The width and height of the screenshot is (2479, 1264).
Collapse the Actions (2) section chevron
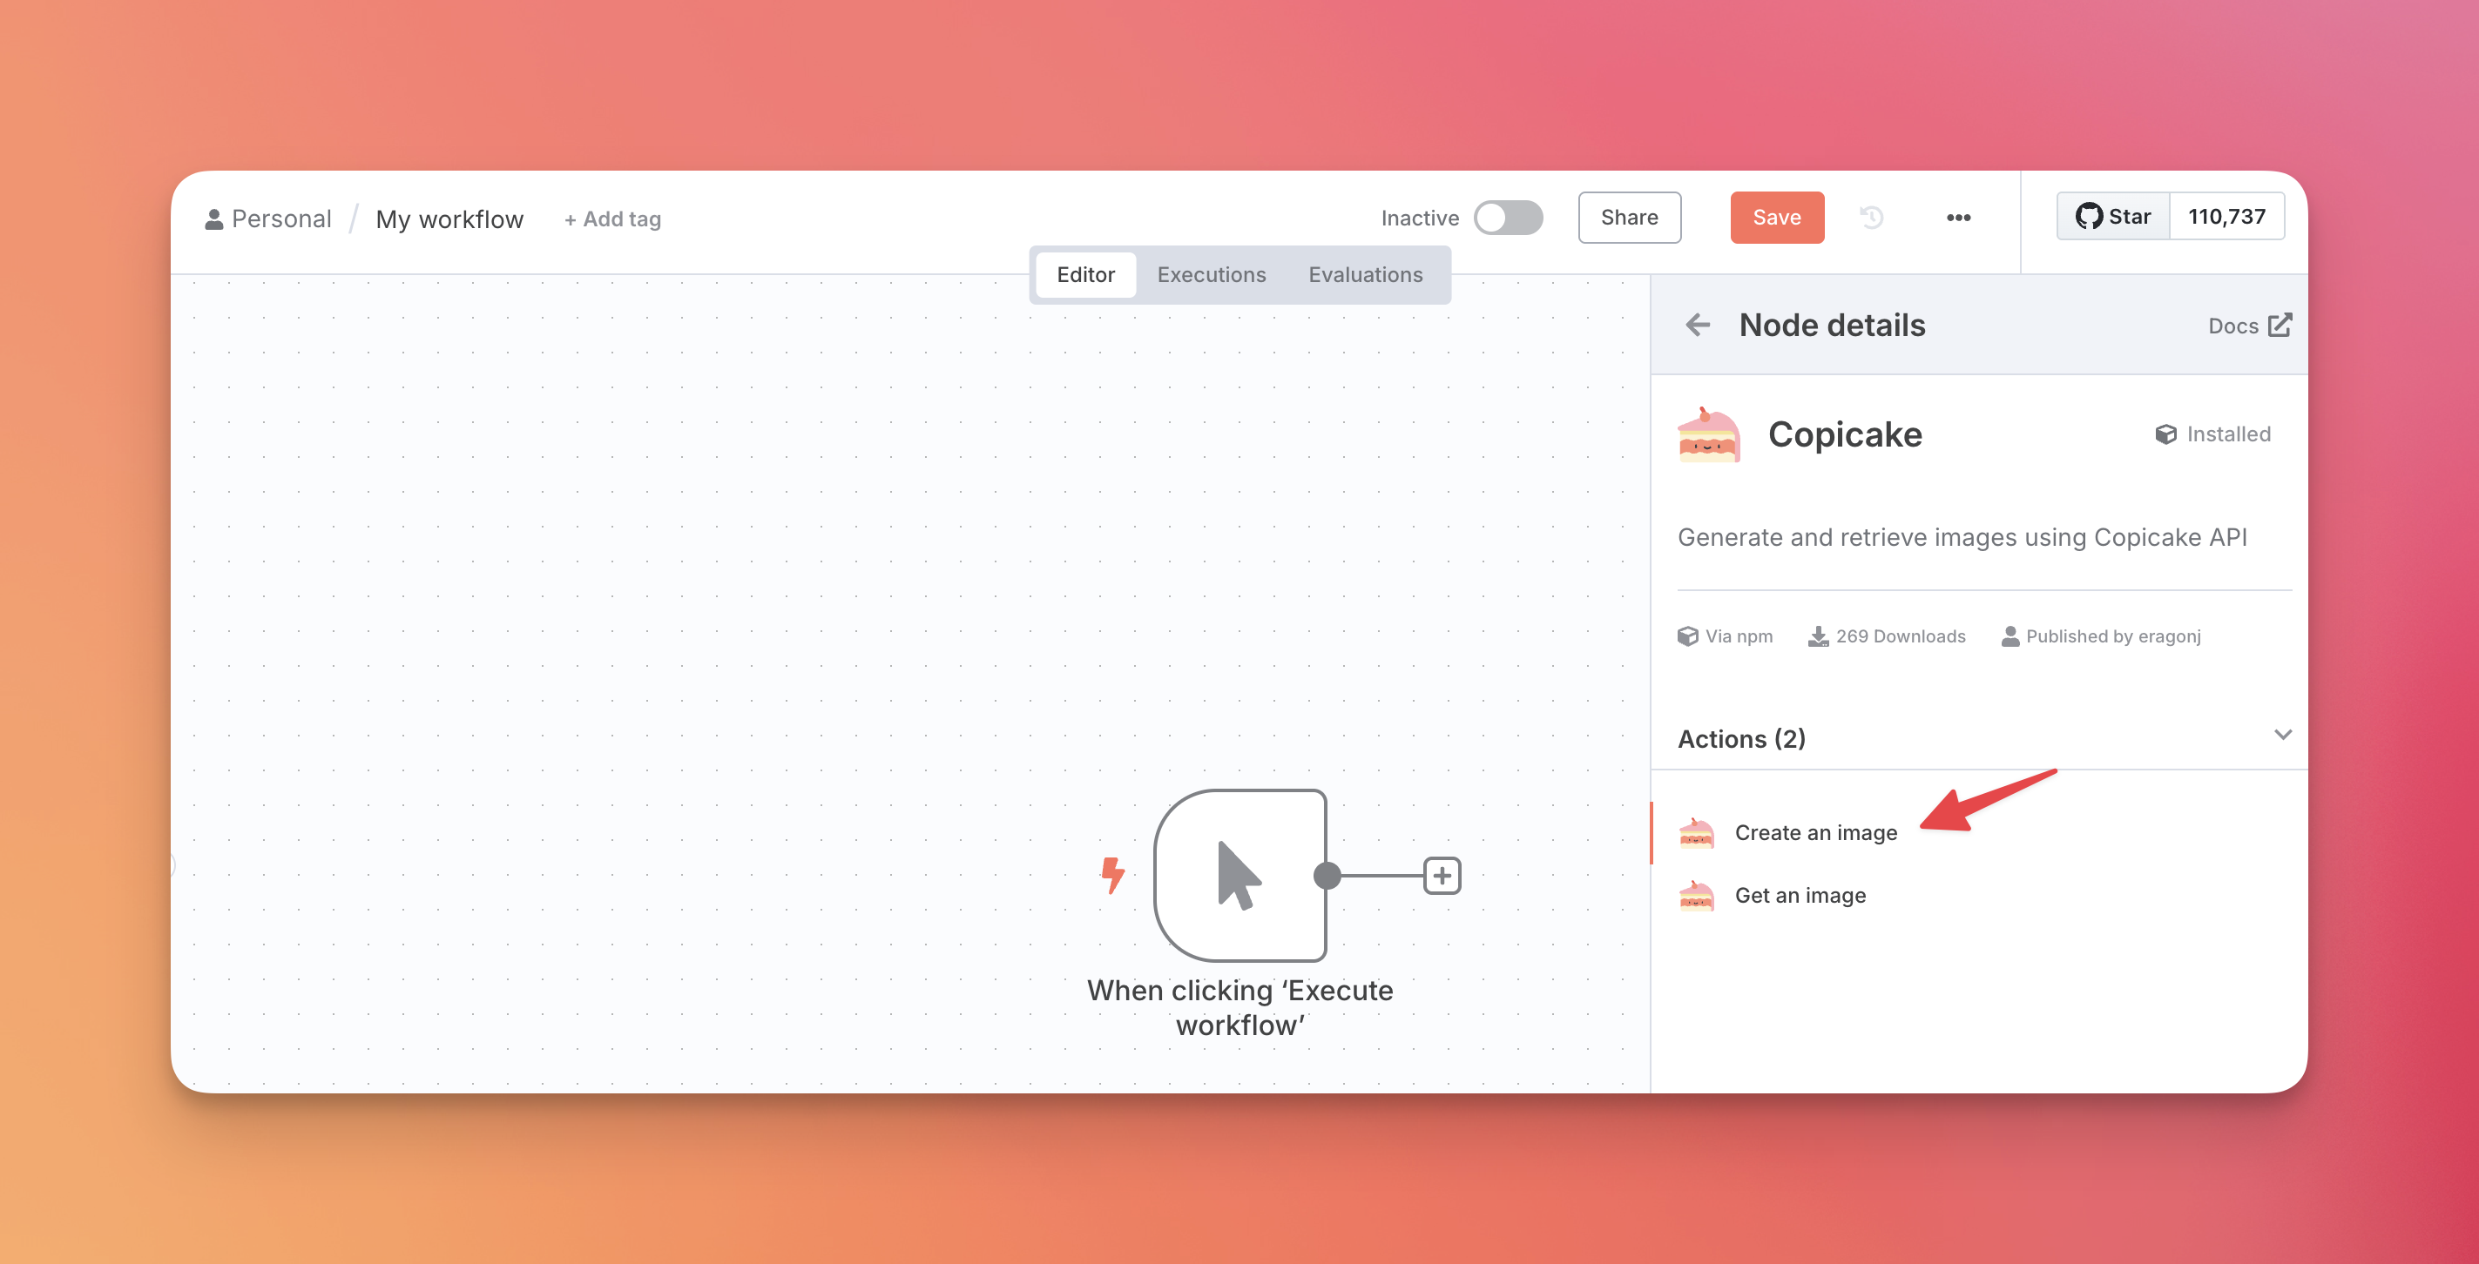(x=2282, y=736)
